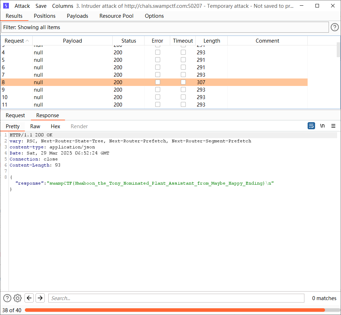Toggle Error checkbox for request 8

pyautogui.click(x=157, y=82)
